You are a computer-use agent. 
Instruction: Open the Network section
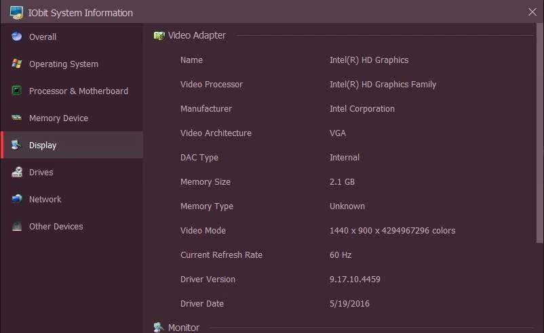point(71,199)
